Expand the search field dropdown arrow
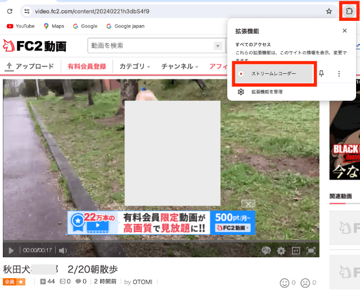360x290 pixels. 218,46
